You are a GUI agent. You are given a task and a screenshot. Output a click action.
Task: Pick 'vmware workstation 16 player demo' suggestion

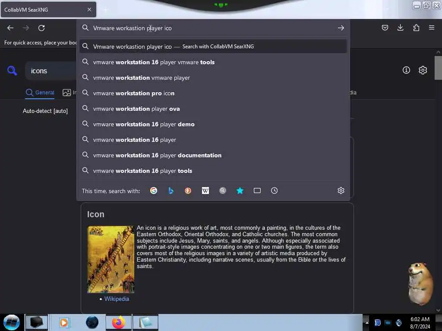tap(213, 124)
